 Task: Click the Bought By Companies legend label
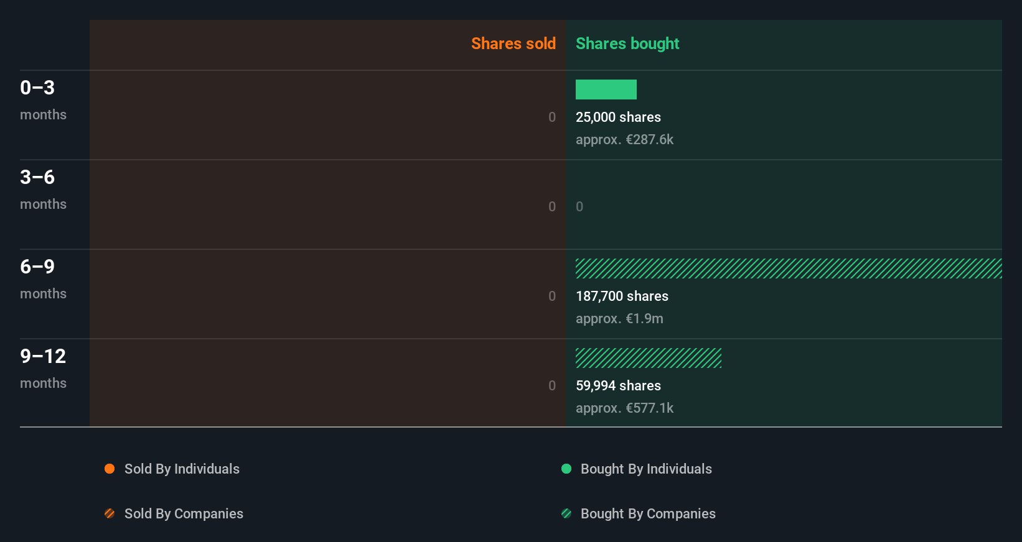(x=648, y=513)
